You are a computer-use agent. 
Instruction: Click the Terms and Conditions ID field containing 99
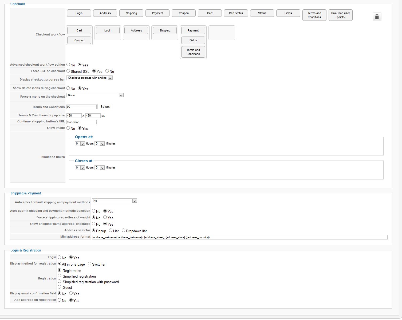tap(81, 107)
